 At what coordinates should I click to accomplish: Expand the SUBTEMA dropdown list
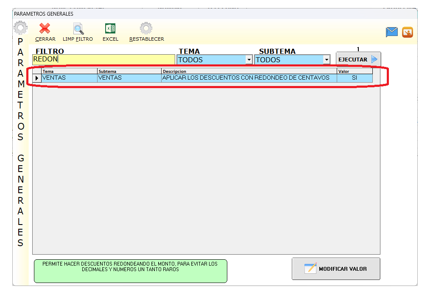pyautogui.click(x=326, y=60)
